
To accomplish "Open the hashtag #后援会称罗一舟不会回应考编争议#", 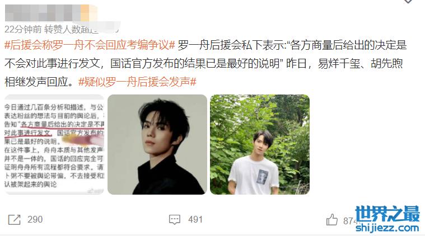I will coord(90,45).
